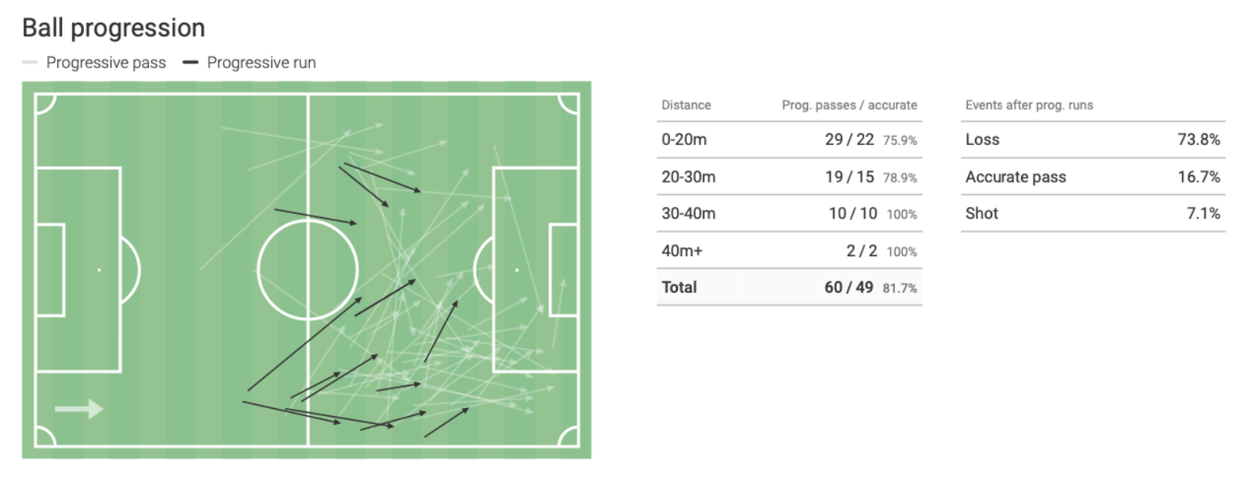The width and height of the screenshot is (1255, 485).
Task: Click the center circle of the pitch
Action: pyautogui.click(x=307, y=270)
